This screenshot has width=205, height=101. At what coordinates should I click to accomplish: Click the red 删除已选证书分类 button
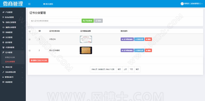(x=39, y=60)
